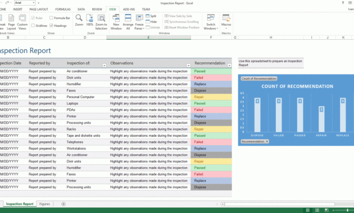Click View Side by Side
Screen dimensions: 354x213
(x=178, y=16)
